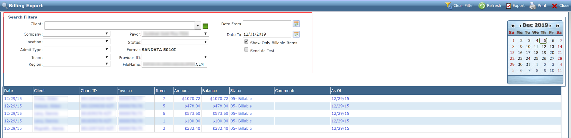Click the green Refresh arrow icon
Screen dimensions: 571x138
(482, 6)
